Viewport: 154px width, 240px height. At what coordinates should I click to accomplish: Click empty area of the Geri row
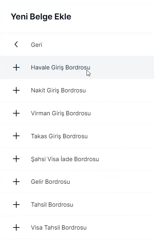pos(98,45)
